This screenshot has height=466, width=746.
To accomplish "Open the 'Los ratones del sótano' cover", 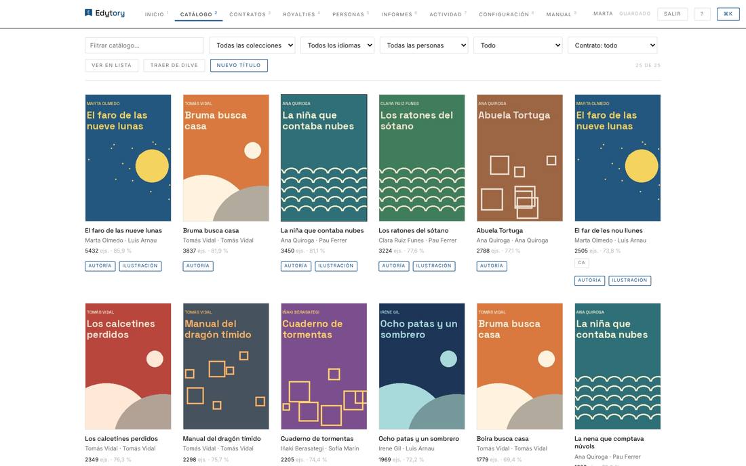I will coord(422,158).
